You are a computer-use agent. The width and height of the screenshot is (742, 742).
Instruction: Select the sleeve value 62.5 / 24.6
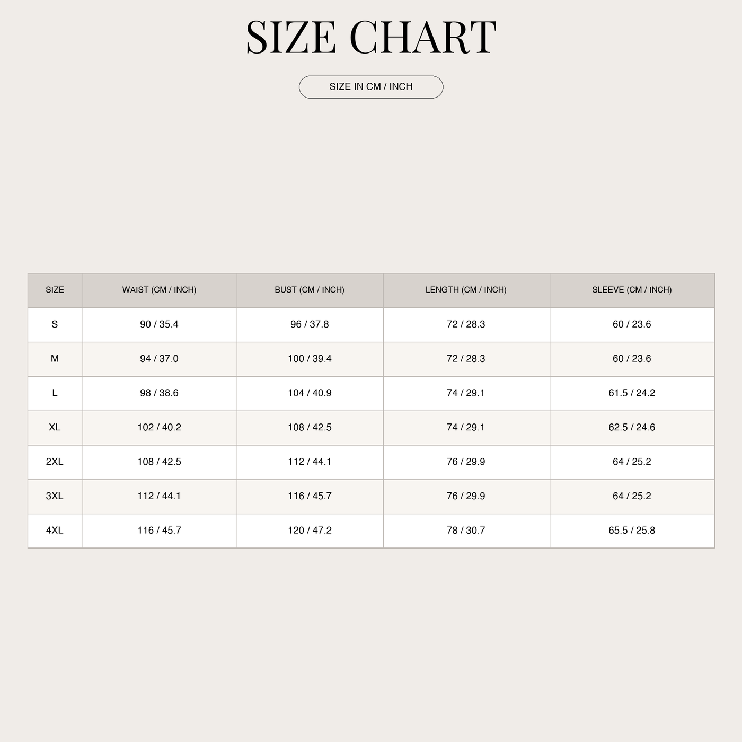pos(632,427)
